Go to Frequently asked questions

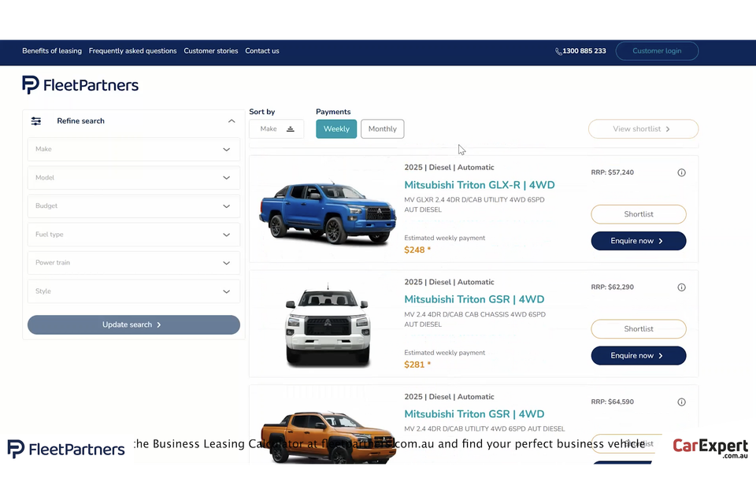point(132,51)
